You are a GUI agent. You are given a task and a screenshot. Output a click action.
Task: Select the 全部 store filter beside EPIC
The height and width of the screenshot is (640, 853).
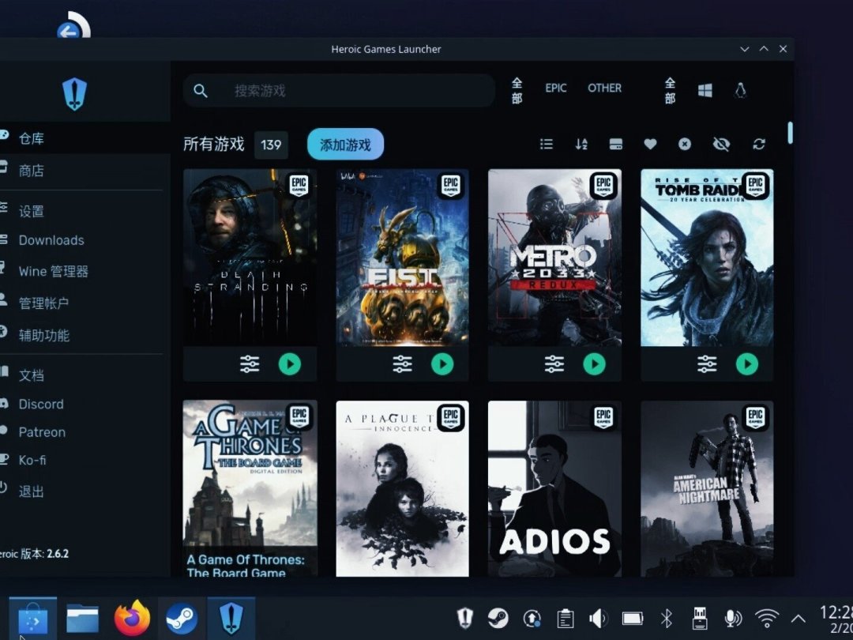coord(517,90)
